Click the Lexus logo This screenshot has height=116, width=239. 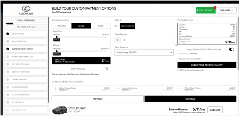(x=26, y=10)
